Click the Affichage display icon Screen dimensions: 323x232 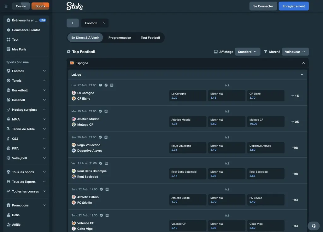216,52
